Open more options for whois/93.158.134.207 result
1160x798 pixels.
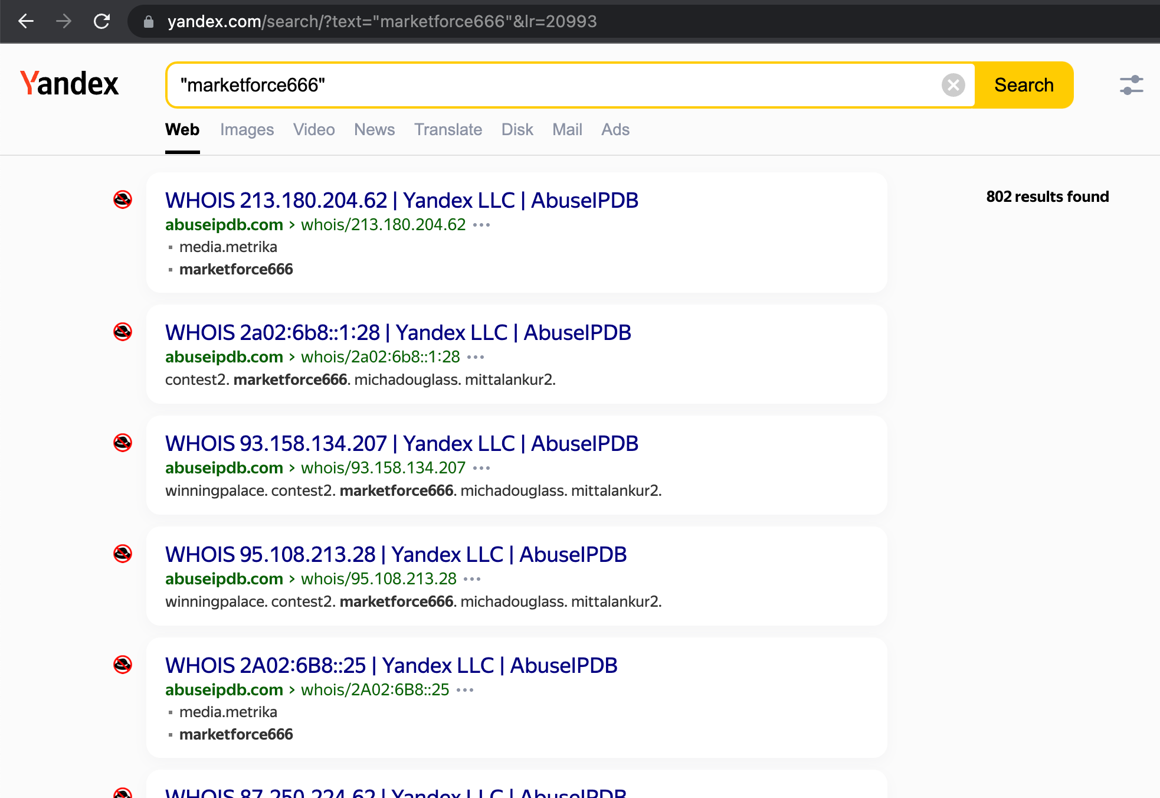click(x=481, y=468)
